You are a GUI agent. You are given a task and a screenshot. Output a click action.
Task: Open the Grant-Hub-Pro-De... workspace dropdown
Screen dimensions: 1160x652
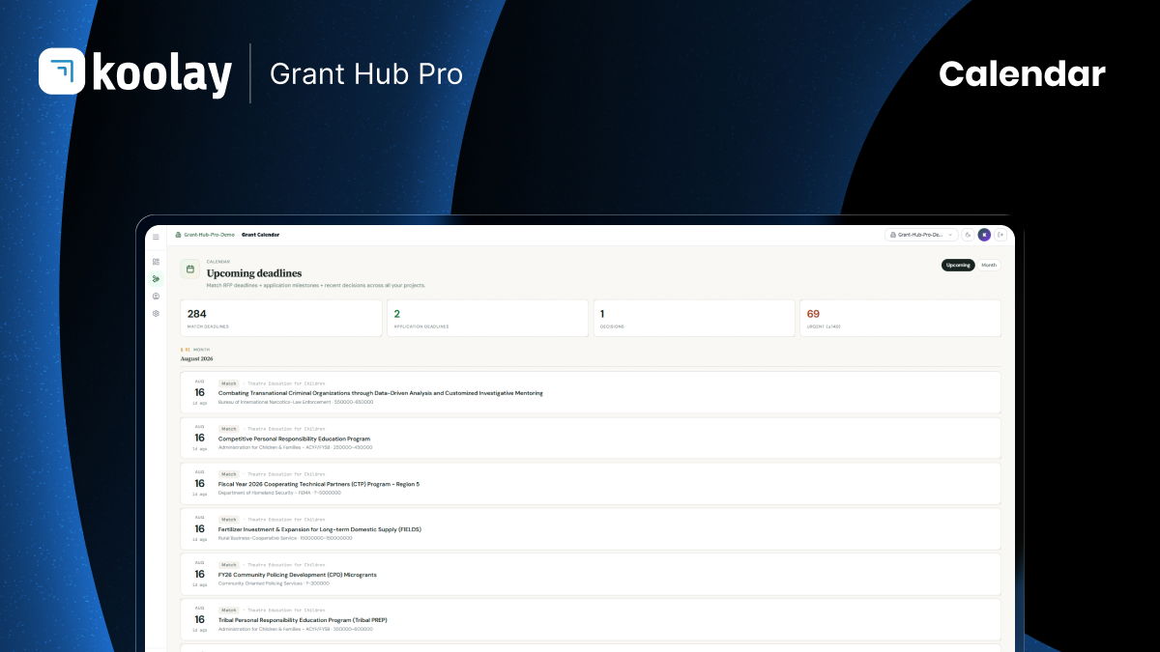pyautogui.click(x=921, y=235)
